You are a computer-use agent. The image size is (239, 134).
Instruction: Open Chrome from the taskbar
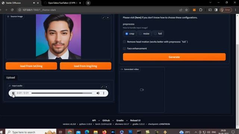pyautogui.click(x=70, y=132)
